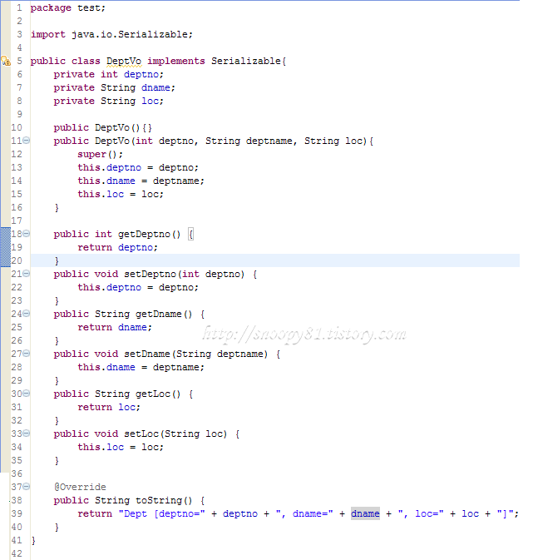Click the '@Override' annotation on line 37
The width and height of the screenshot is (533, 560).
click(80, 487)
